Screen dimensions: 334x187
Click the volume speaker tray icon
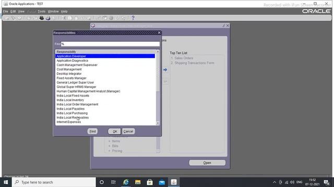pos(292,182)
